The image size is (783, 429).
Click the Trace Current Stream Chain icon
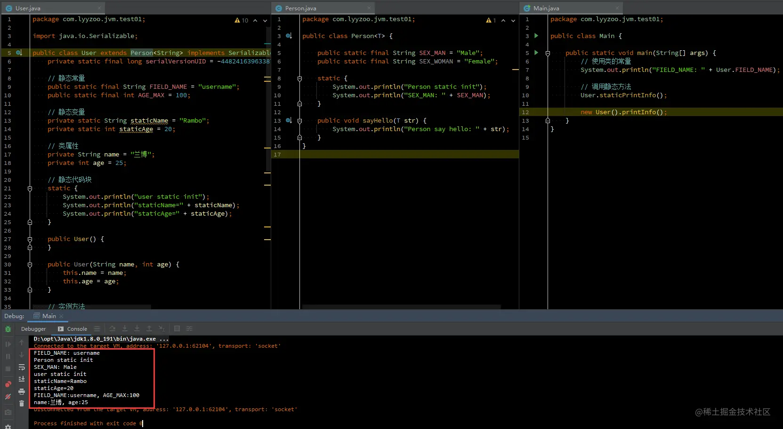189,329
